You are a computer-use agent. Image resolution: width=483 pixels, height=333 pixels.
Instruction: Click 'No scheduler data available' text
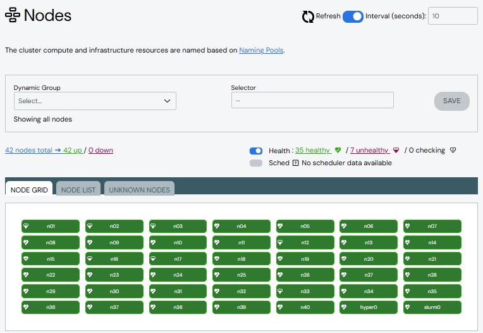346,163
